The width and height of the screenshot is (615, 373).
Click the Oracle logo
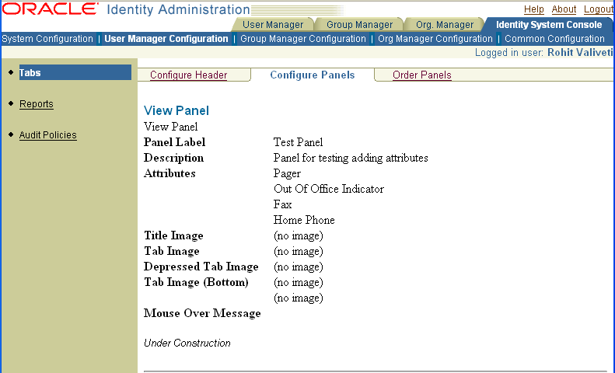click(x=51, y=9)
